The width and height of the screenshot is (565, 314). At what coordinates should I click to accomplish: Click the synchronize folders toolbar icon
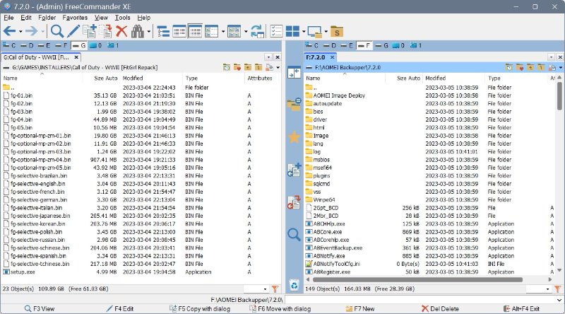(257, 31)
